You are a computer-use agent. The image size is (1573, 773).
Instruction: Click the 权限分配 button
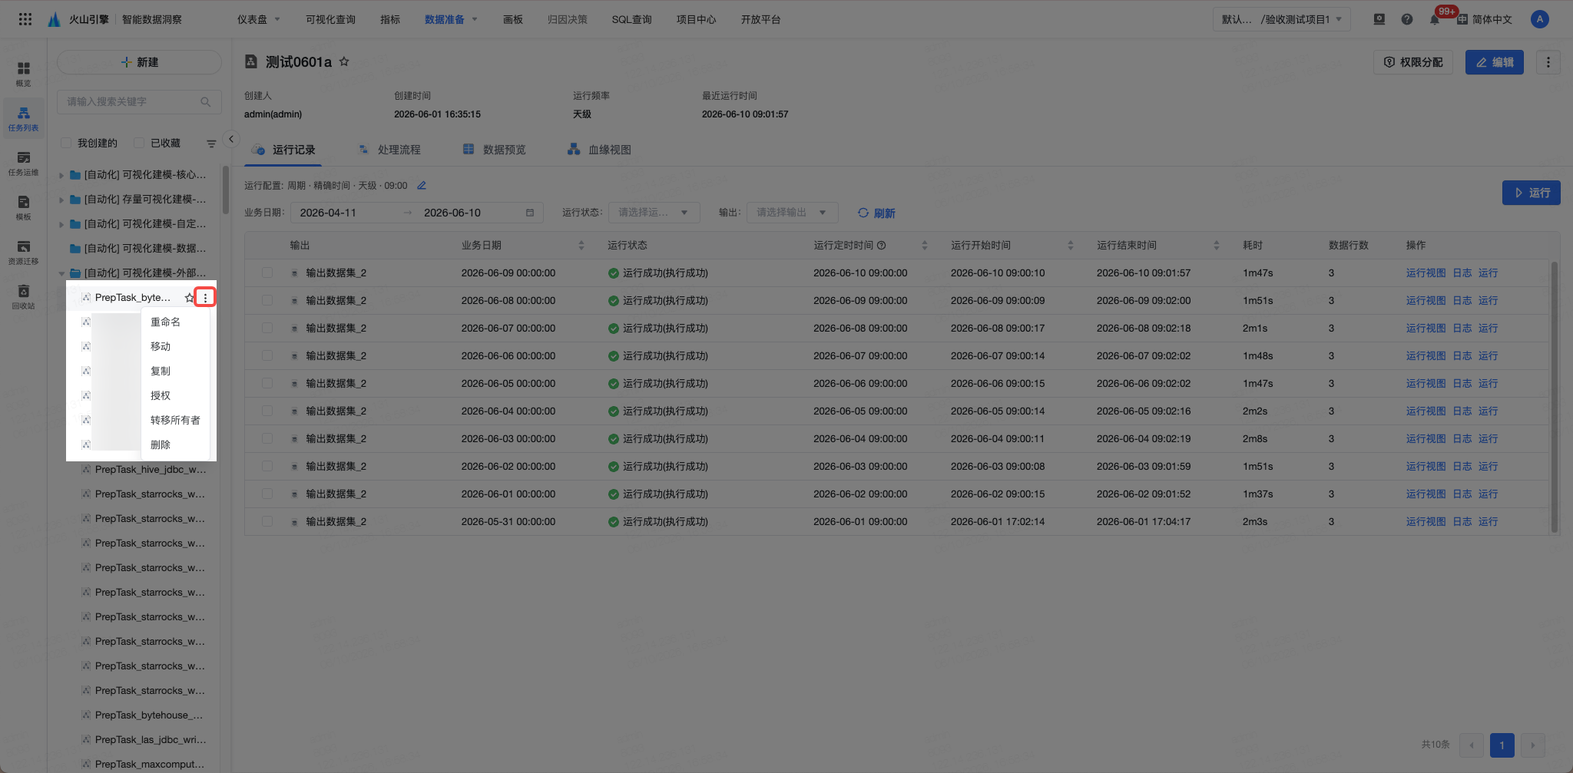(1412, 62)
